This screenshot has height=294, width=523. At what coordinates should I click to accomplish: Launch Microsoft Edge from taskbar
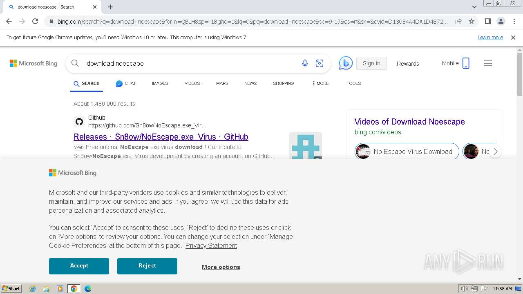pos(87,289)
